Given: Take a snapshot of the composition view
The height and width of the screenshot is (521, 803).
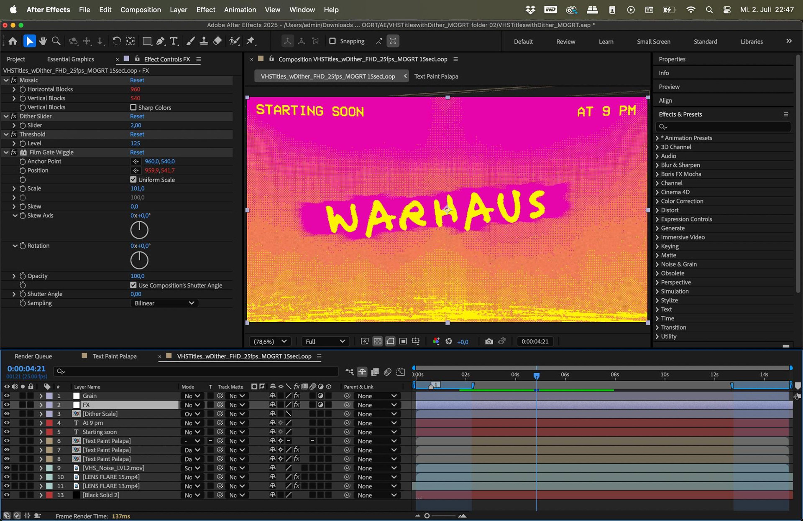Looking at the screenshot, I should pos(488,341).
